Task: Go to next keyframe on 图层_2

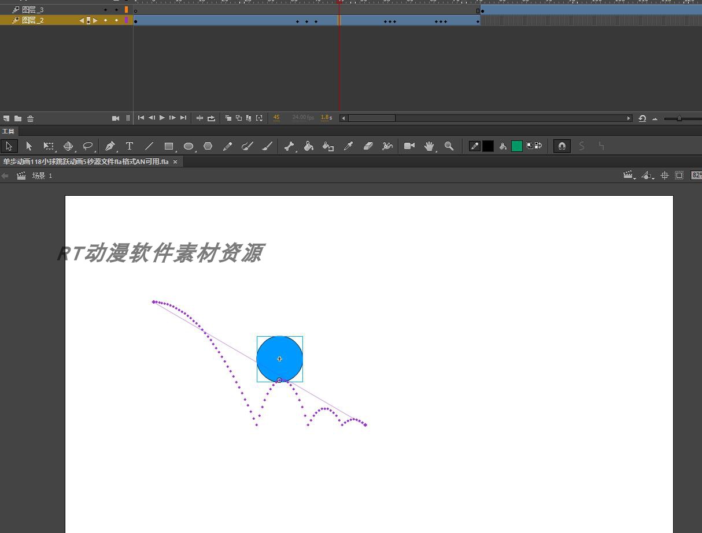Action: [x=95, y=20]
